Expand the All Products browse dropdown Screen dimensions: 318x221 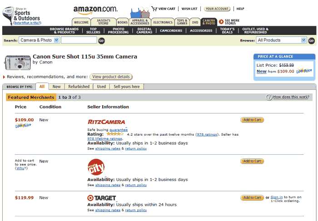point(303,40)
